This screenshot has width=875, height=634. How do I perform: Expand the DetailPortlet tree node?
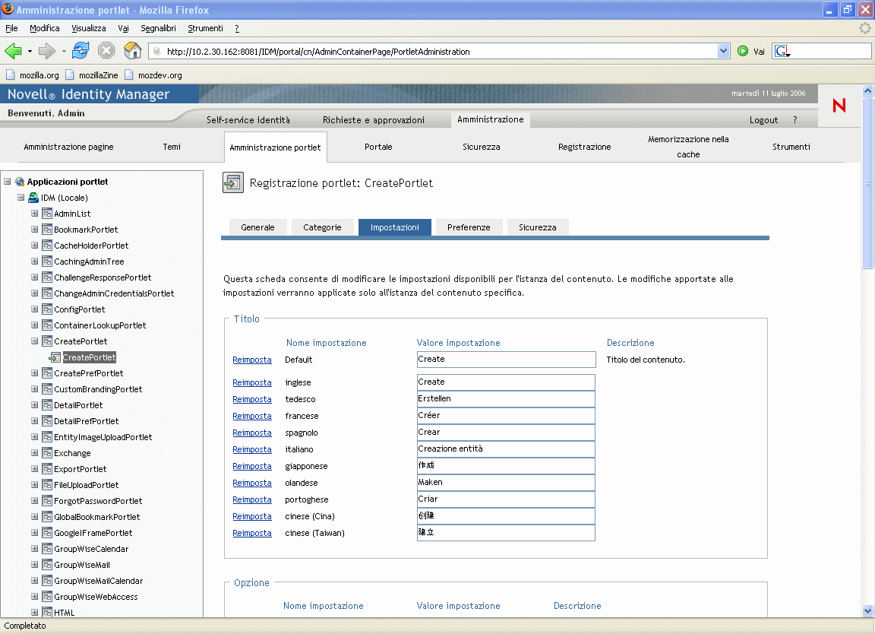(34, 405)
